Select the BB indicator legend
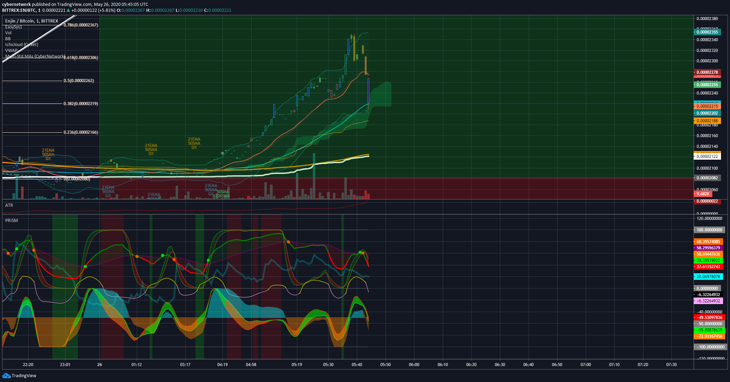Viewport: 730px width, 382px height. tap(8, 39)
